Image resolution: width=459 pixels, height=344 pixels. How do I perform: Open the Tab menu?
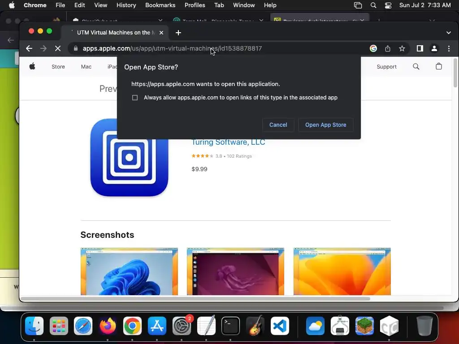coord(219,5)
